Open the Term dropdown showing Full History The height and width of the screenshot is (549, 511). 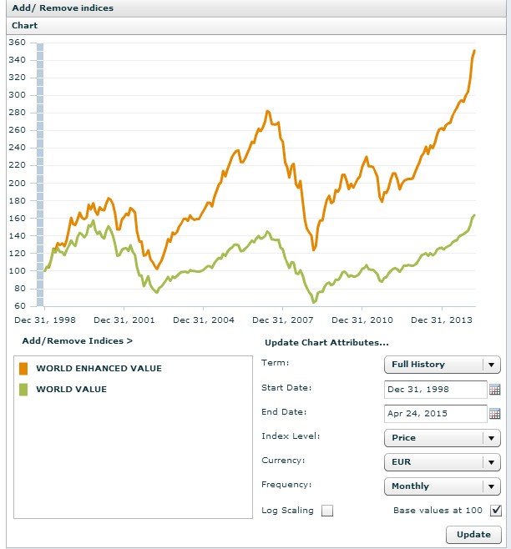click(441, 365)
